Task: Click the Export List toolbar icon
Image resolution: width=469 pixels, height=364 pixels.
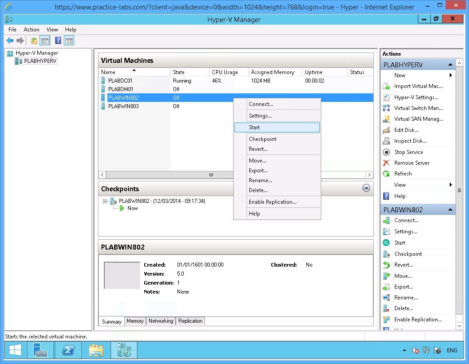Action: (34, 40)
